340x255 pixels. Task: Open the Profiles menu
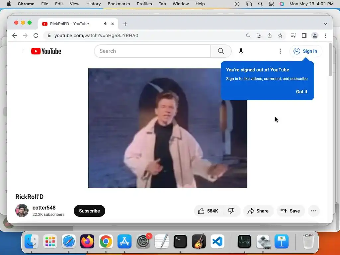(x=144, y=4)
